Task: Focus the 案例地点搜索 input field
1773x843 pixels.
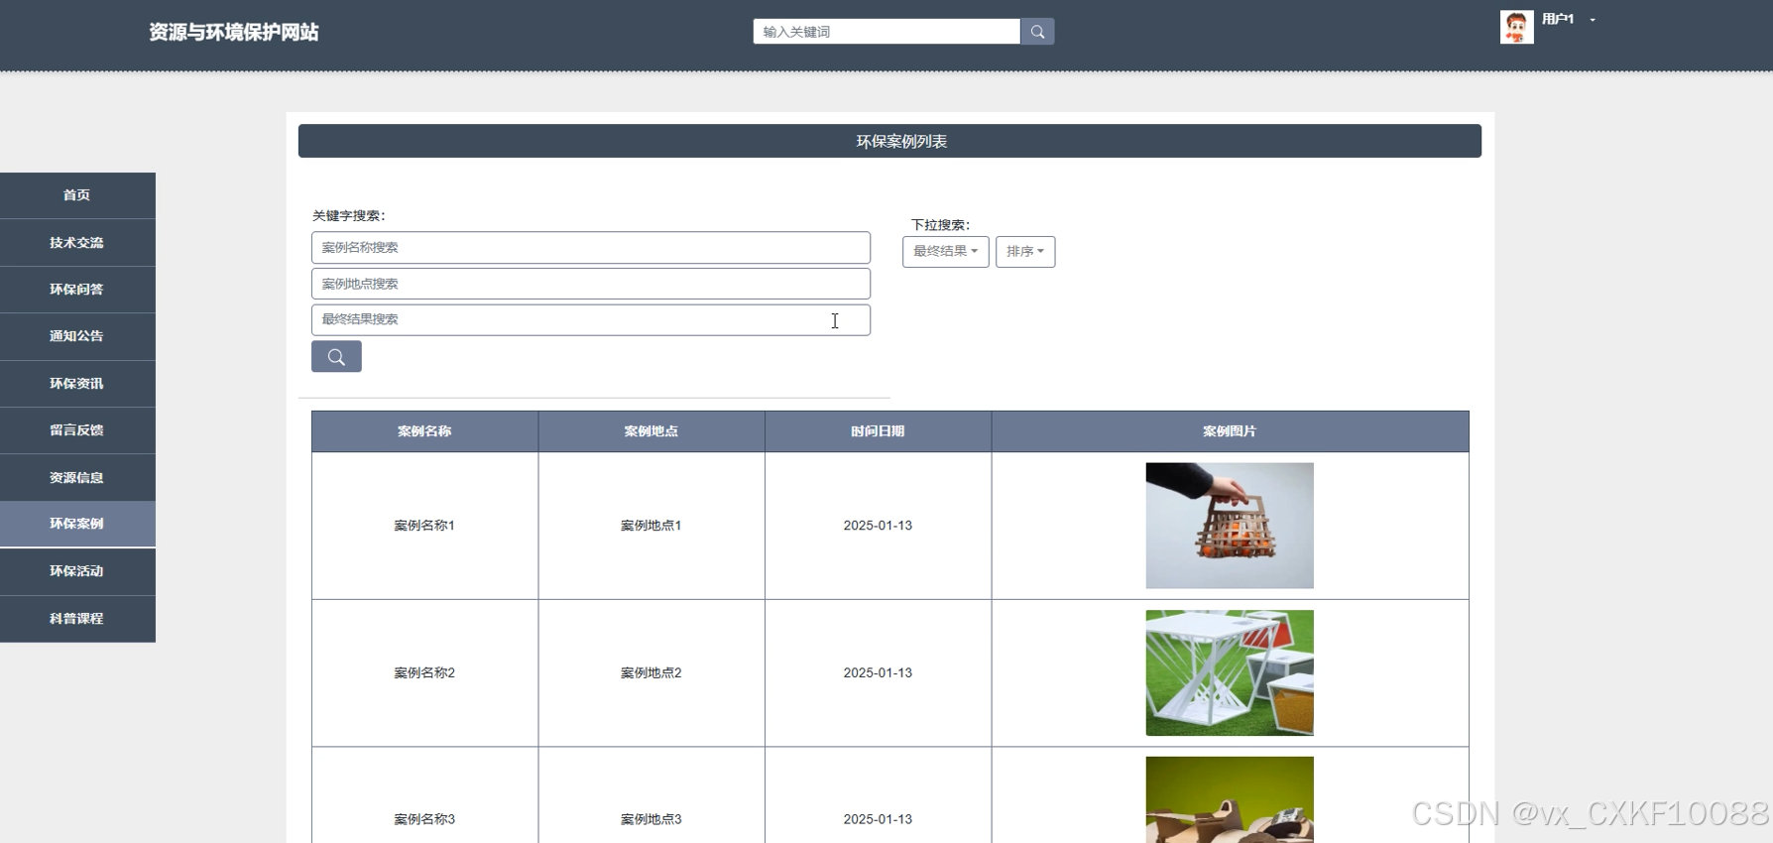Action: 591,284
